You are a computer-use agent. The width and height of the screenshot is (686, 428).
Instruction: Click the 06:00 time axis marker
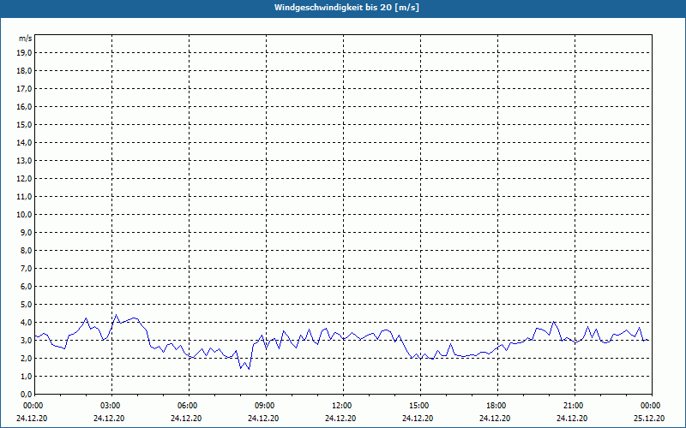coord(187,405)
